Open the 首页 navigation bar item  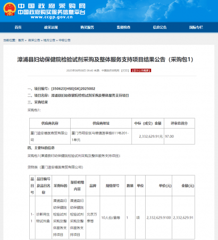pyautogui.click(x=18, y=27)
